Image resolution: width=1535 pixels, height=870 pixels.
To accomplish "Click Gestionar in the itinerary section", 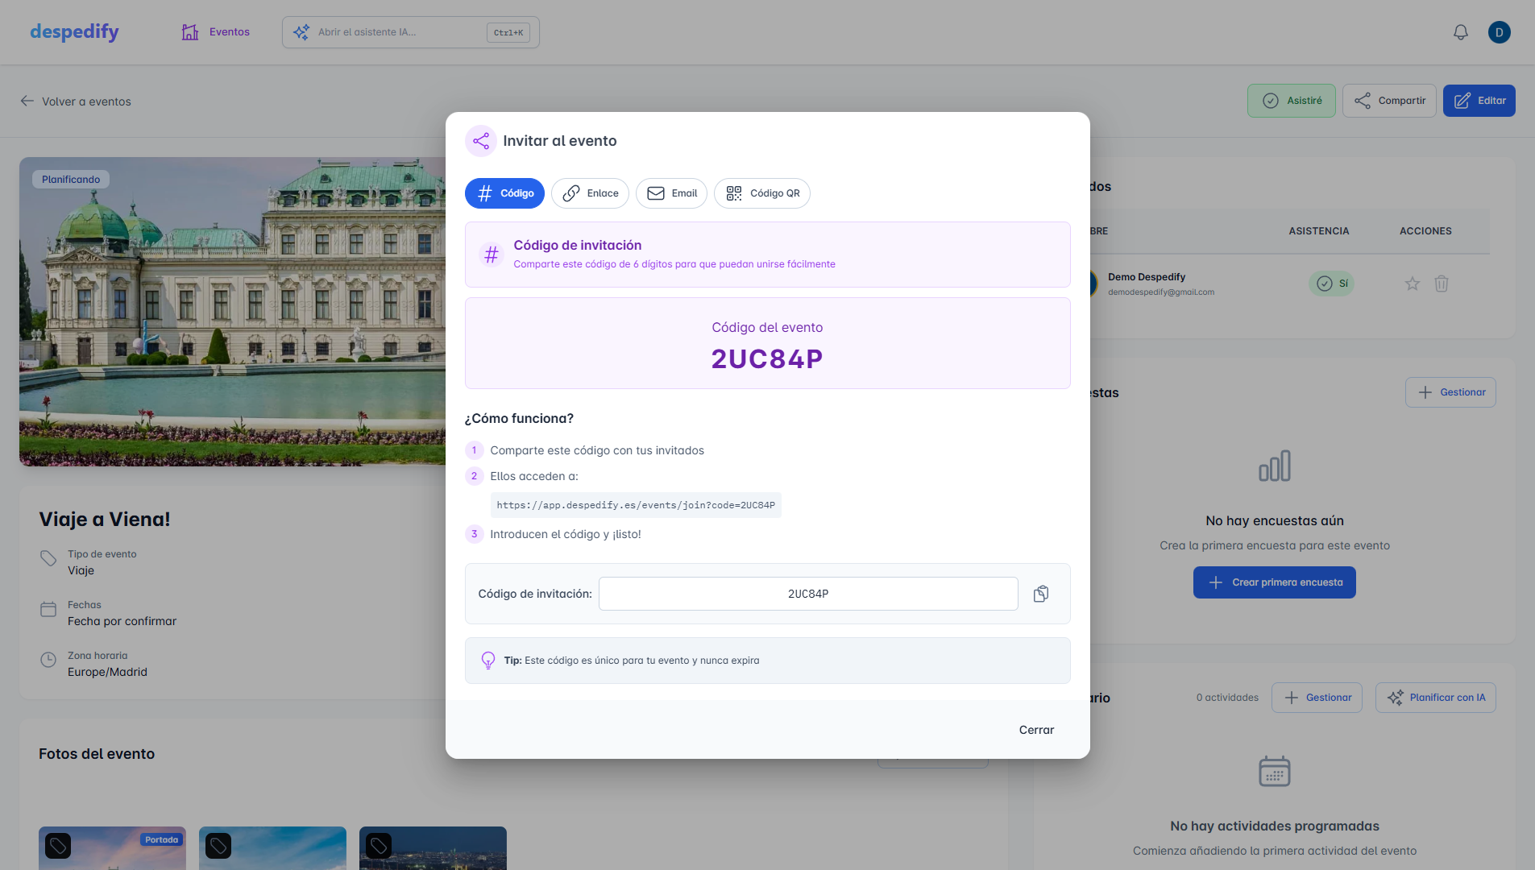I will click(x=1317, y=698).
